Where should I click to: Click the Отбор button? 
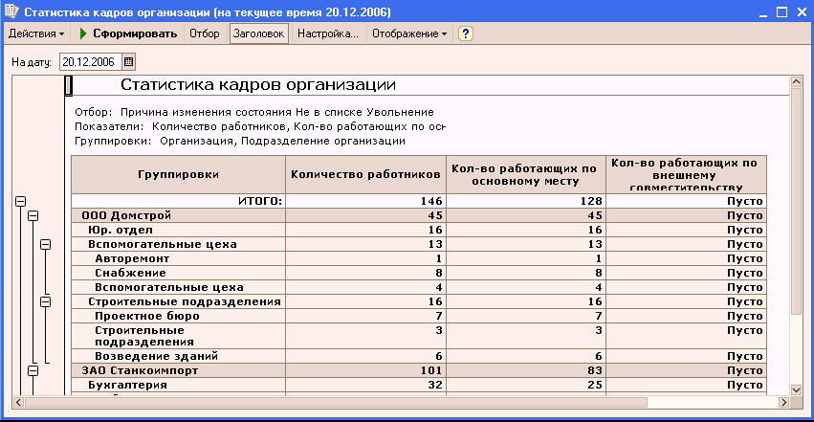204,33
